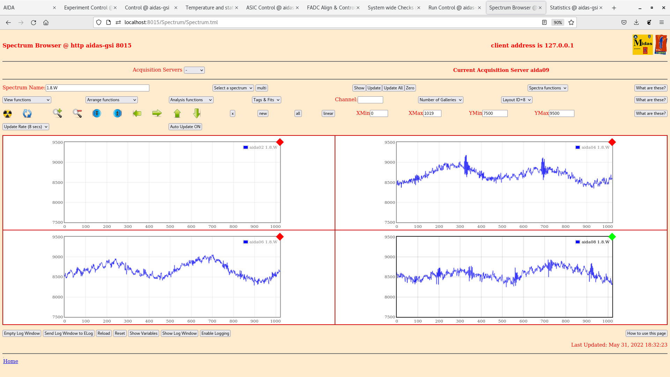Open the Statistics browser tab
Image resolution: width=670 pixels, height=377 pixels.
click(574, 8)
